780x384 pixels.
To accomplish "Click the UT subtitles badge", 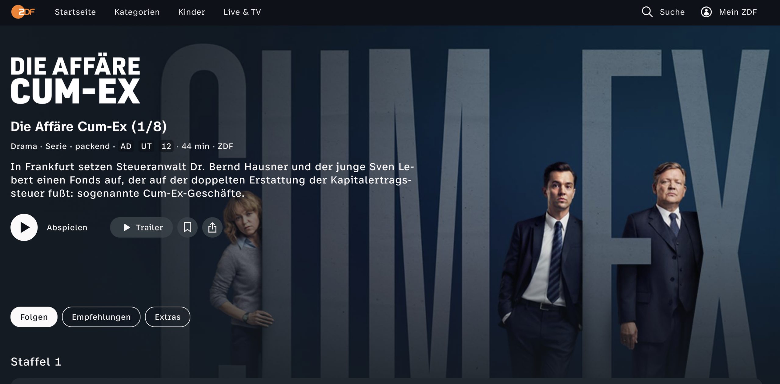I will [x=146, y=146].
